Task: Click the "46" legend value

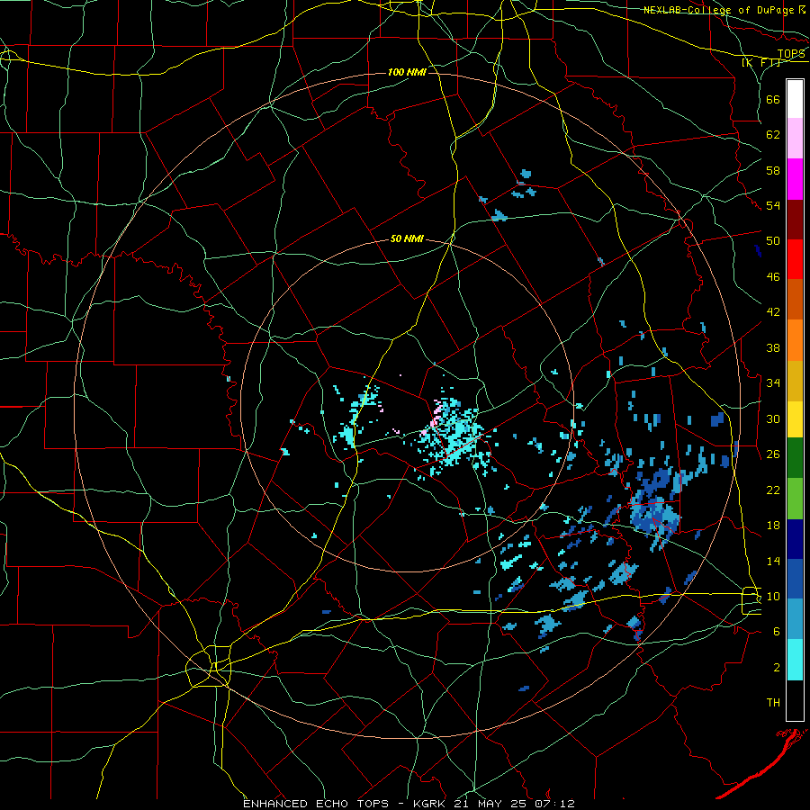Action: tap(773, 277)
